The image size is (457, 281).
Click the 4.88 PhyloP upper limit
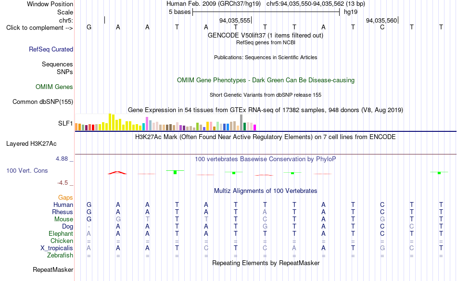(x=62, y=159)
